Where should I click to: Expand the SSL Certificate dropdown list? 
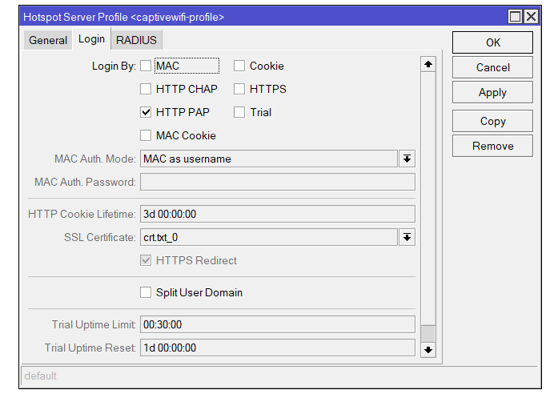407,236
